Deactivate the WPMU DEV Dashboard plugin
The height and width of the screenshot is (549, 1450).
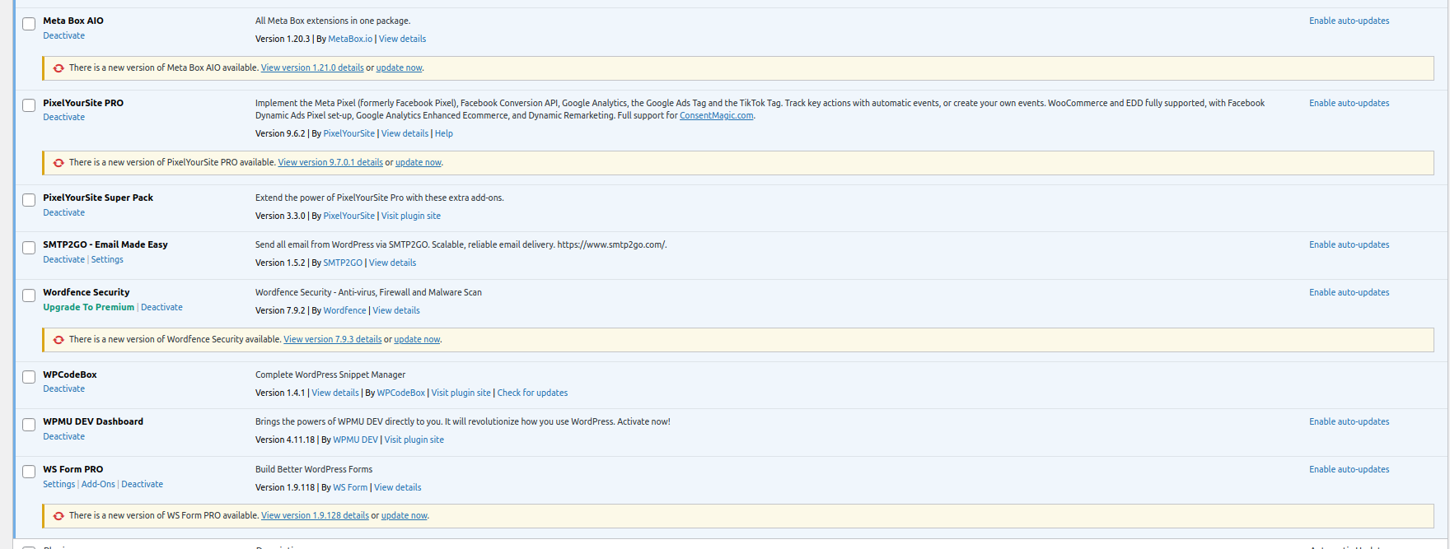point(63,436)
